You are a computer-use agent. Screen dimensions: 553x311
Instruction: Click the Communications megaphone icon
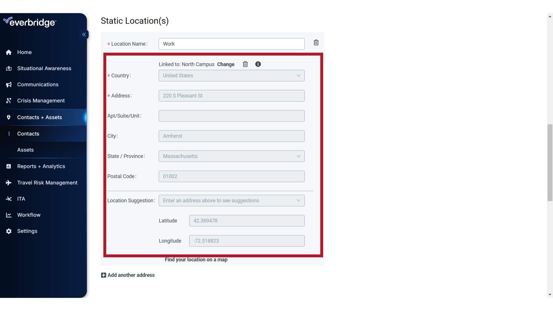[8, 84]
